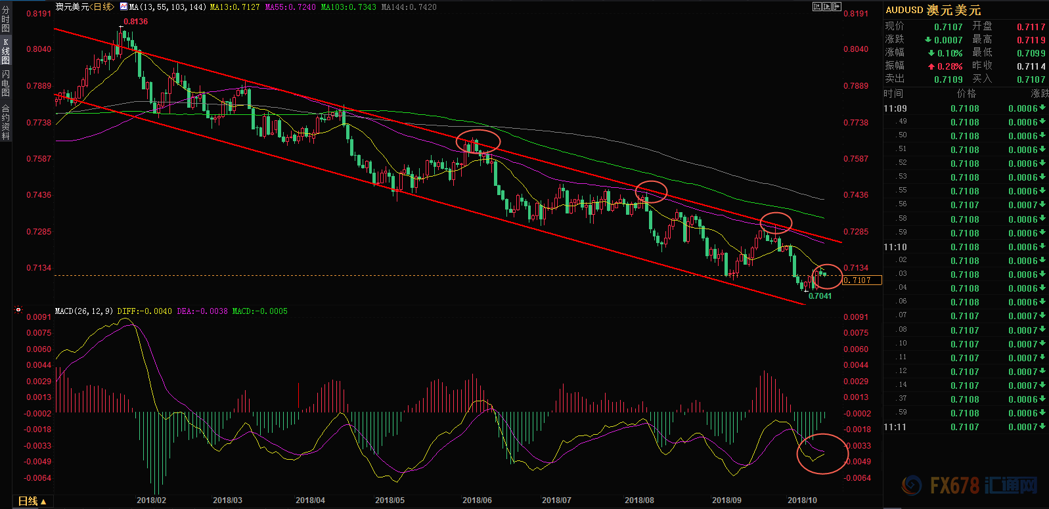Click the 0.7041 low price label on chart

click(820, 296)
